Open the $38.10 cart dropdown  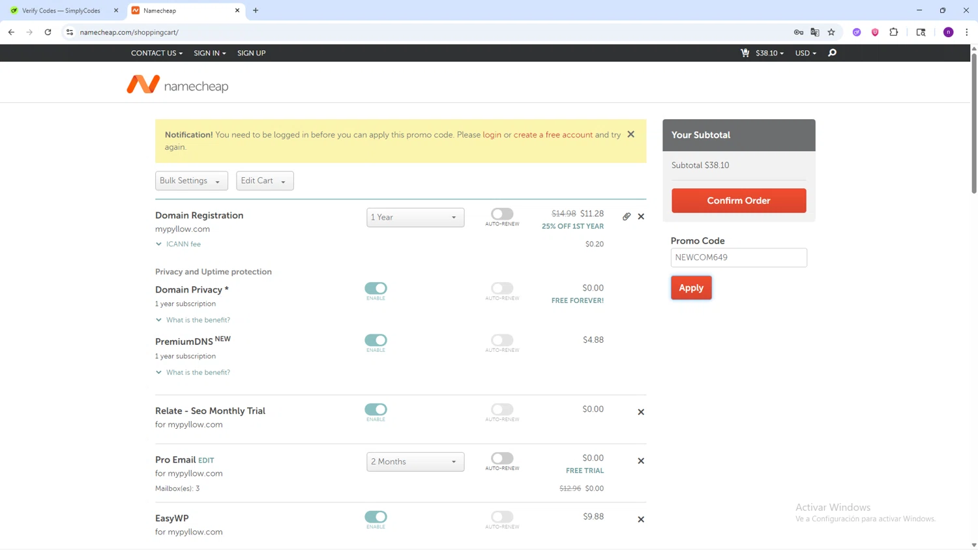click(x=769, y=53)
